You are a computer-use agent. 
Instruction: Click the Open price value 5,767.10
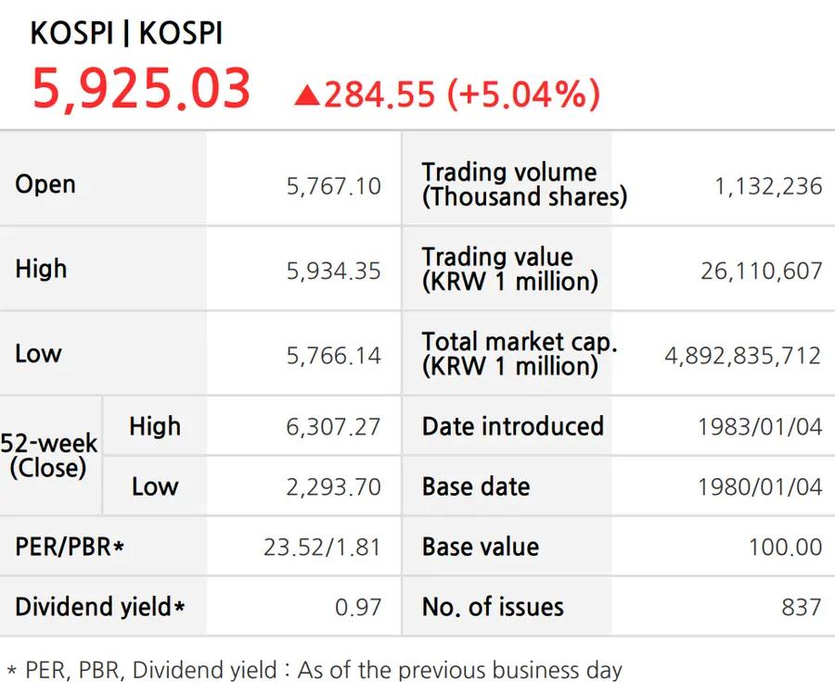pyautogui.click(x=334, y=186)
